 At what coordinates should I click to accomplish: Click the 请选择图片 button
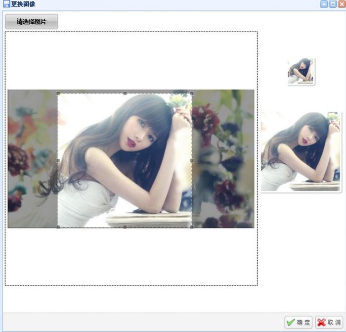tap(31, 22)
